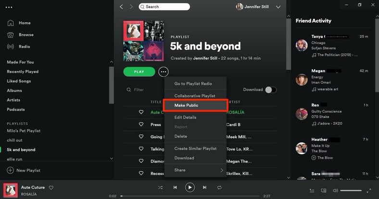Screen dimensions: 379x199
Task: Open the three-dot app menu
Action: 9,7
